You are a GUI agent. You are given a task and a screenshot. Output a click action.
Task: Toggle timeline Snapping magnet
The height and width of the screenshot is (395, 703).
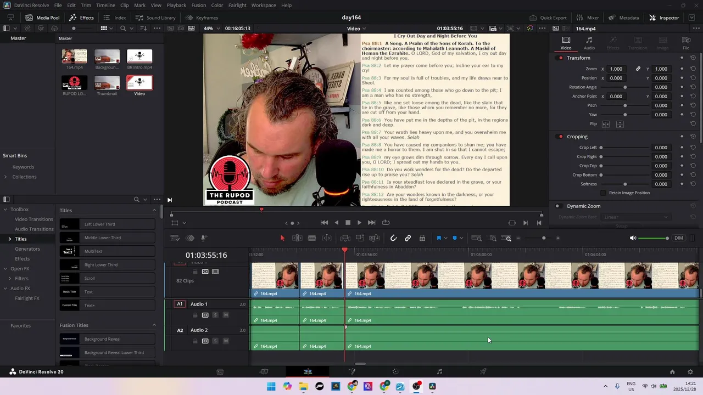pos(393,238)
